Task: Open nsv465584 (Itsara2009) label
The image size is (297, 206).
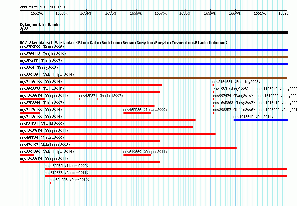Action: (x=42, y=138)
